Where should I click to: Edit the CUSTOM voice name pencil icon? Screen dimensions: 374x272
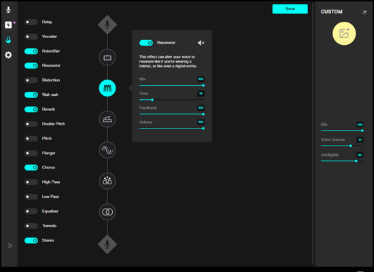click(x=364, y=12)
